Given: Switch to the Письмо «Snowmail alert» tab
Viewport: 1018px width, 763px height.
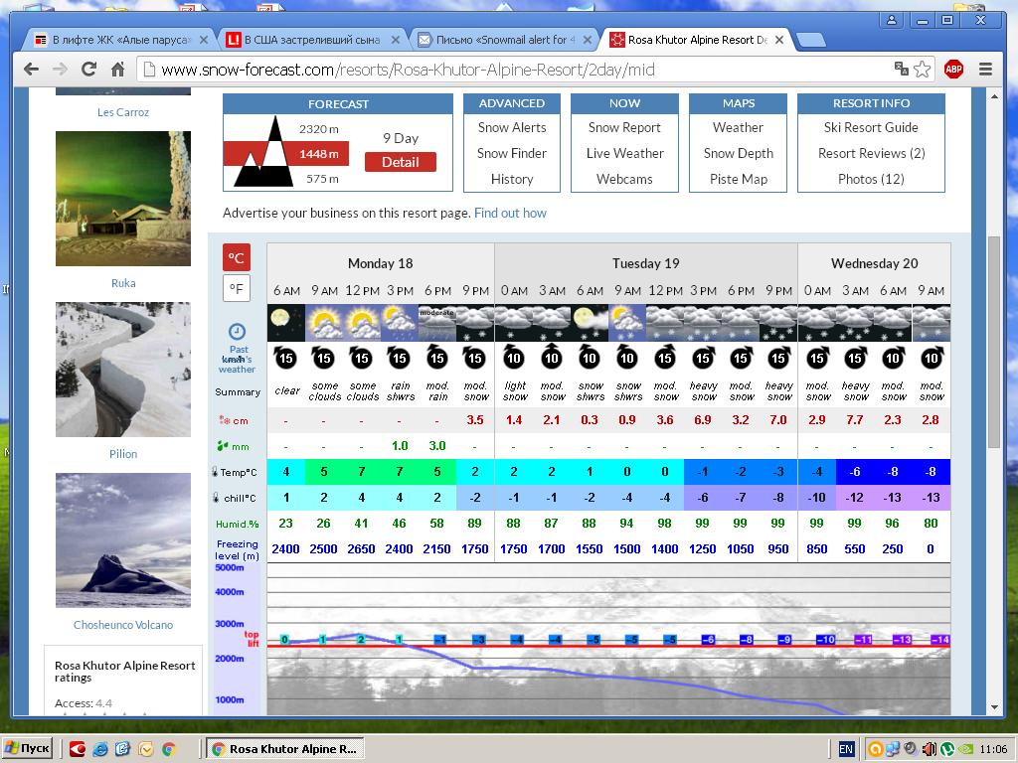Looking at the screenshot, I should click(x=504, y=40).
